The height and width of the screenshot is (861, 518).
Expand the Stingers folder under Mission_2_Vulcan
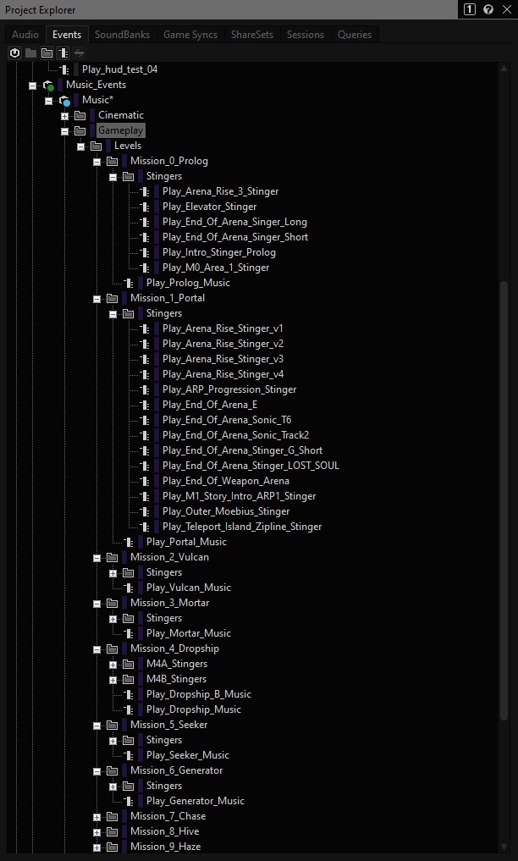pyautogui.click(x=113, y=572)
